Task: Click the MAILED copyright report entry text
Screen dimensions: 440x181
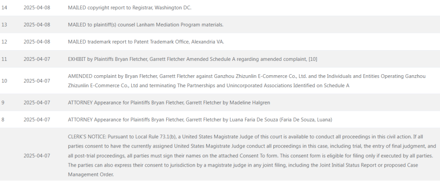Action: (129, 7)
